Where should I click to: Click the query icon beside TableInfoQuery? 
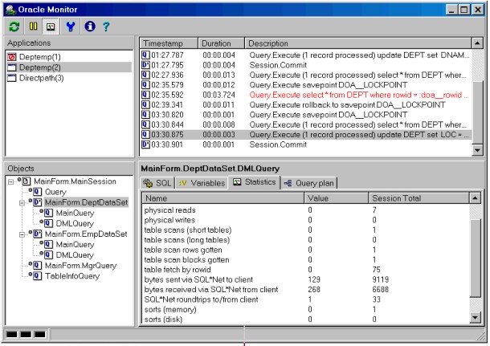click(38, 276)
